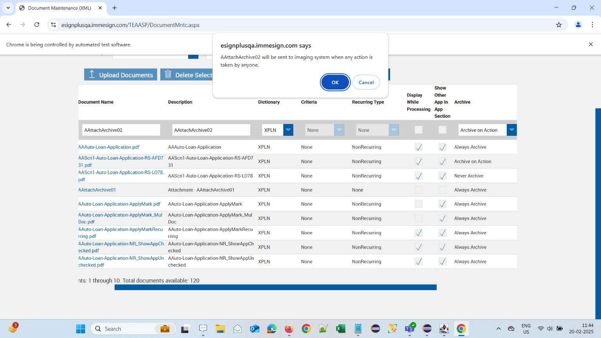Open AAuto-Loan-Application-ApplyMarkRecurring.pdf link
601x338 pixels.
pyautogui.click(x=121, y=233)
